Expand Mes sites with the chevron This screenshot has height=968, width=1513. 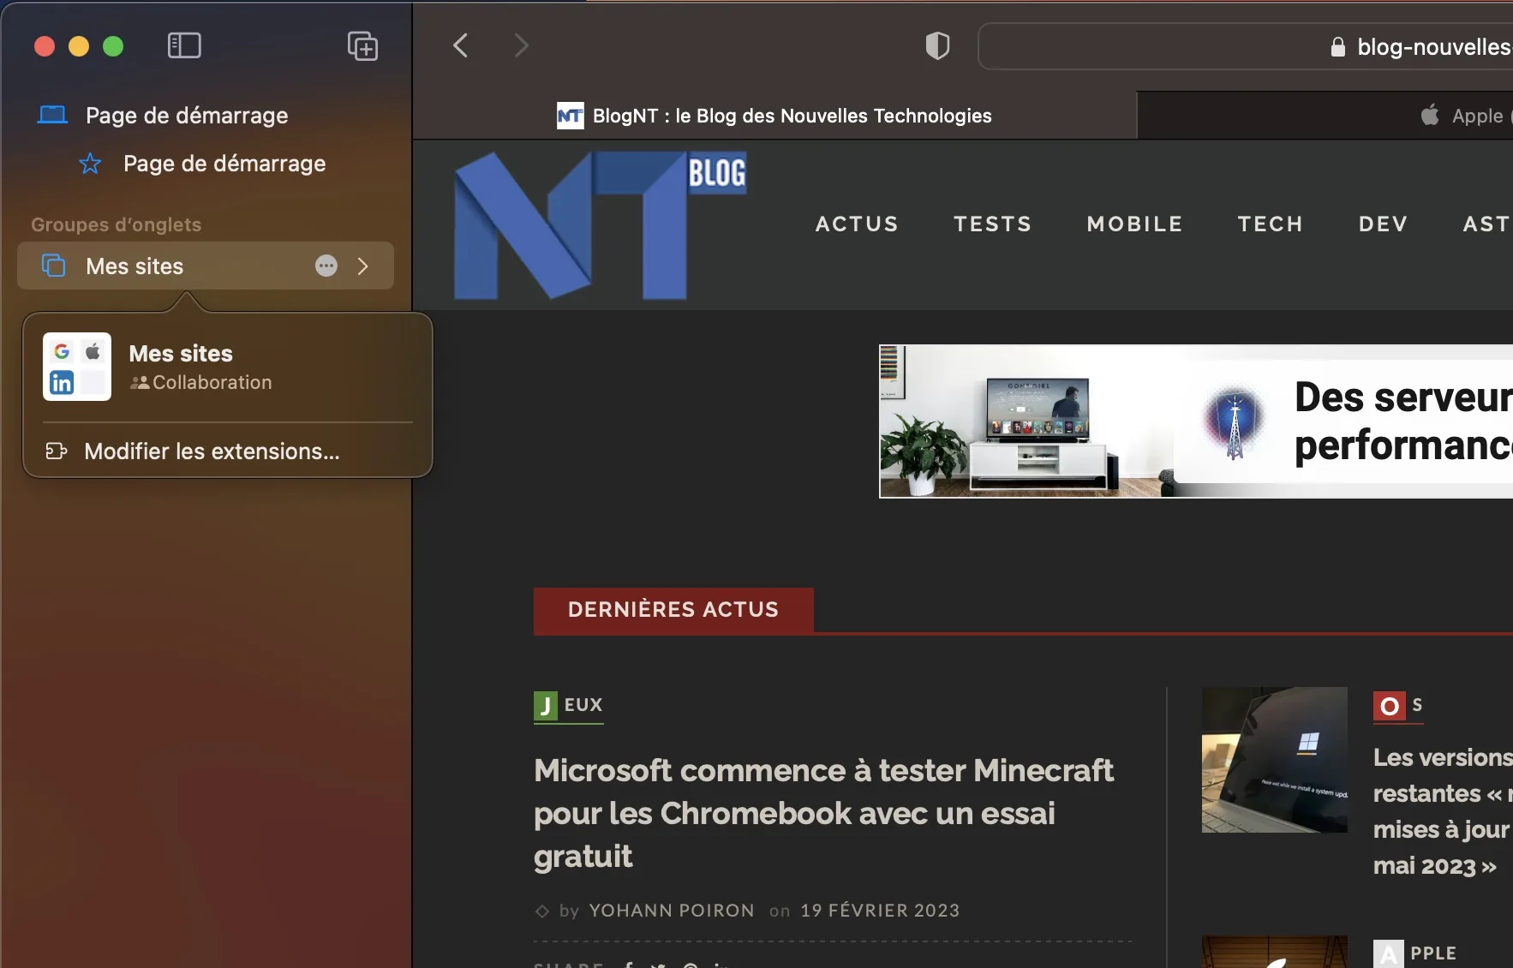363,266
